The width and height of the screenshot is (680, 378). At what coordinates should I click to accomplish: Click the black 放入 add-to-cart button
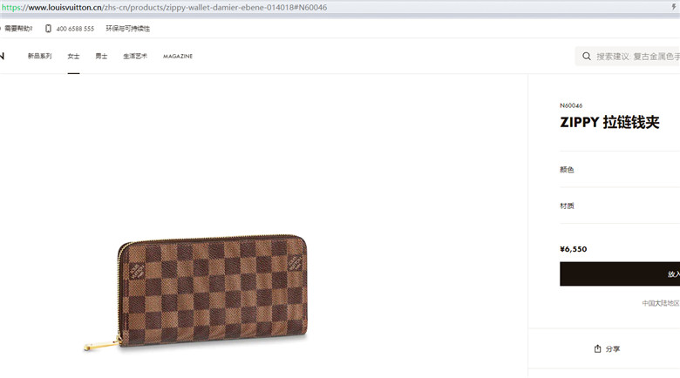620,274
